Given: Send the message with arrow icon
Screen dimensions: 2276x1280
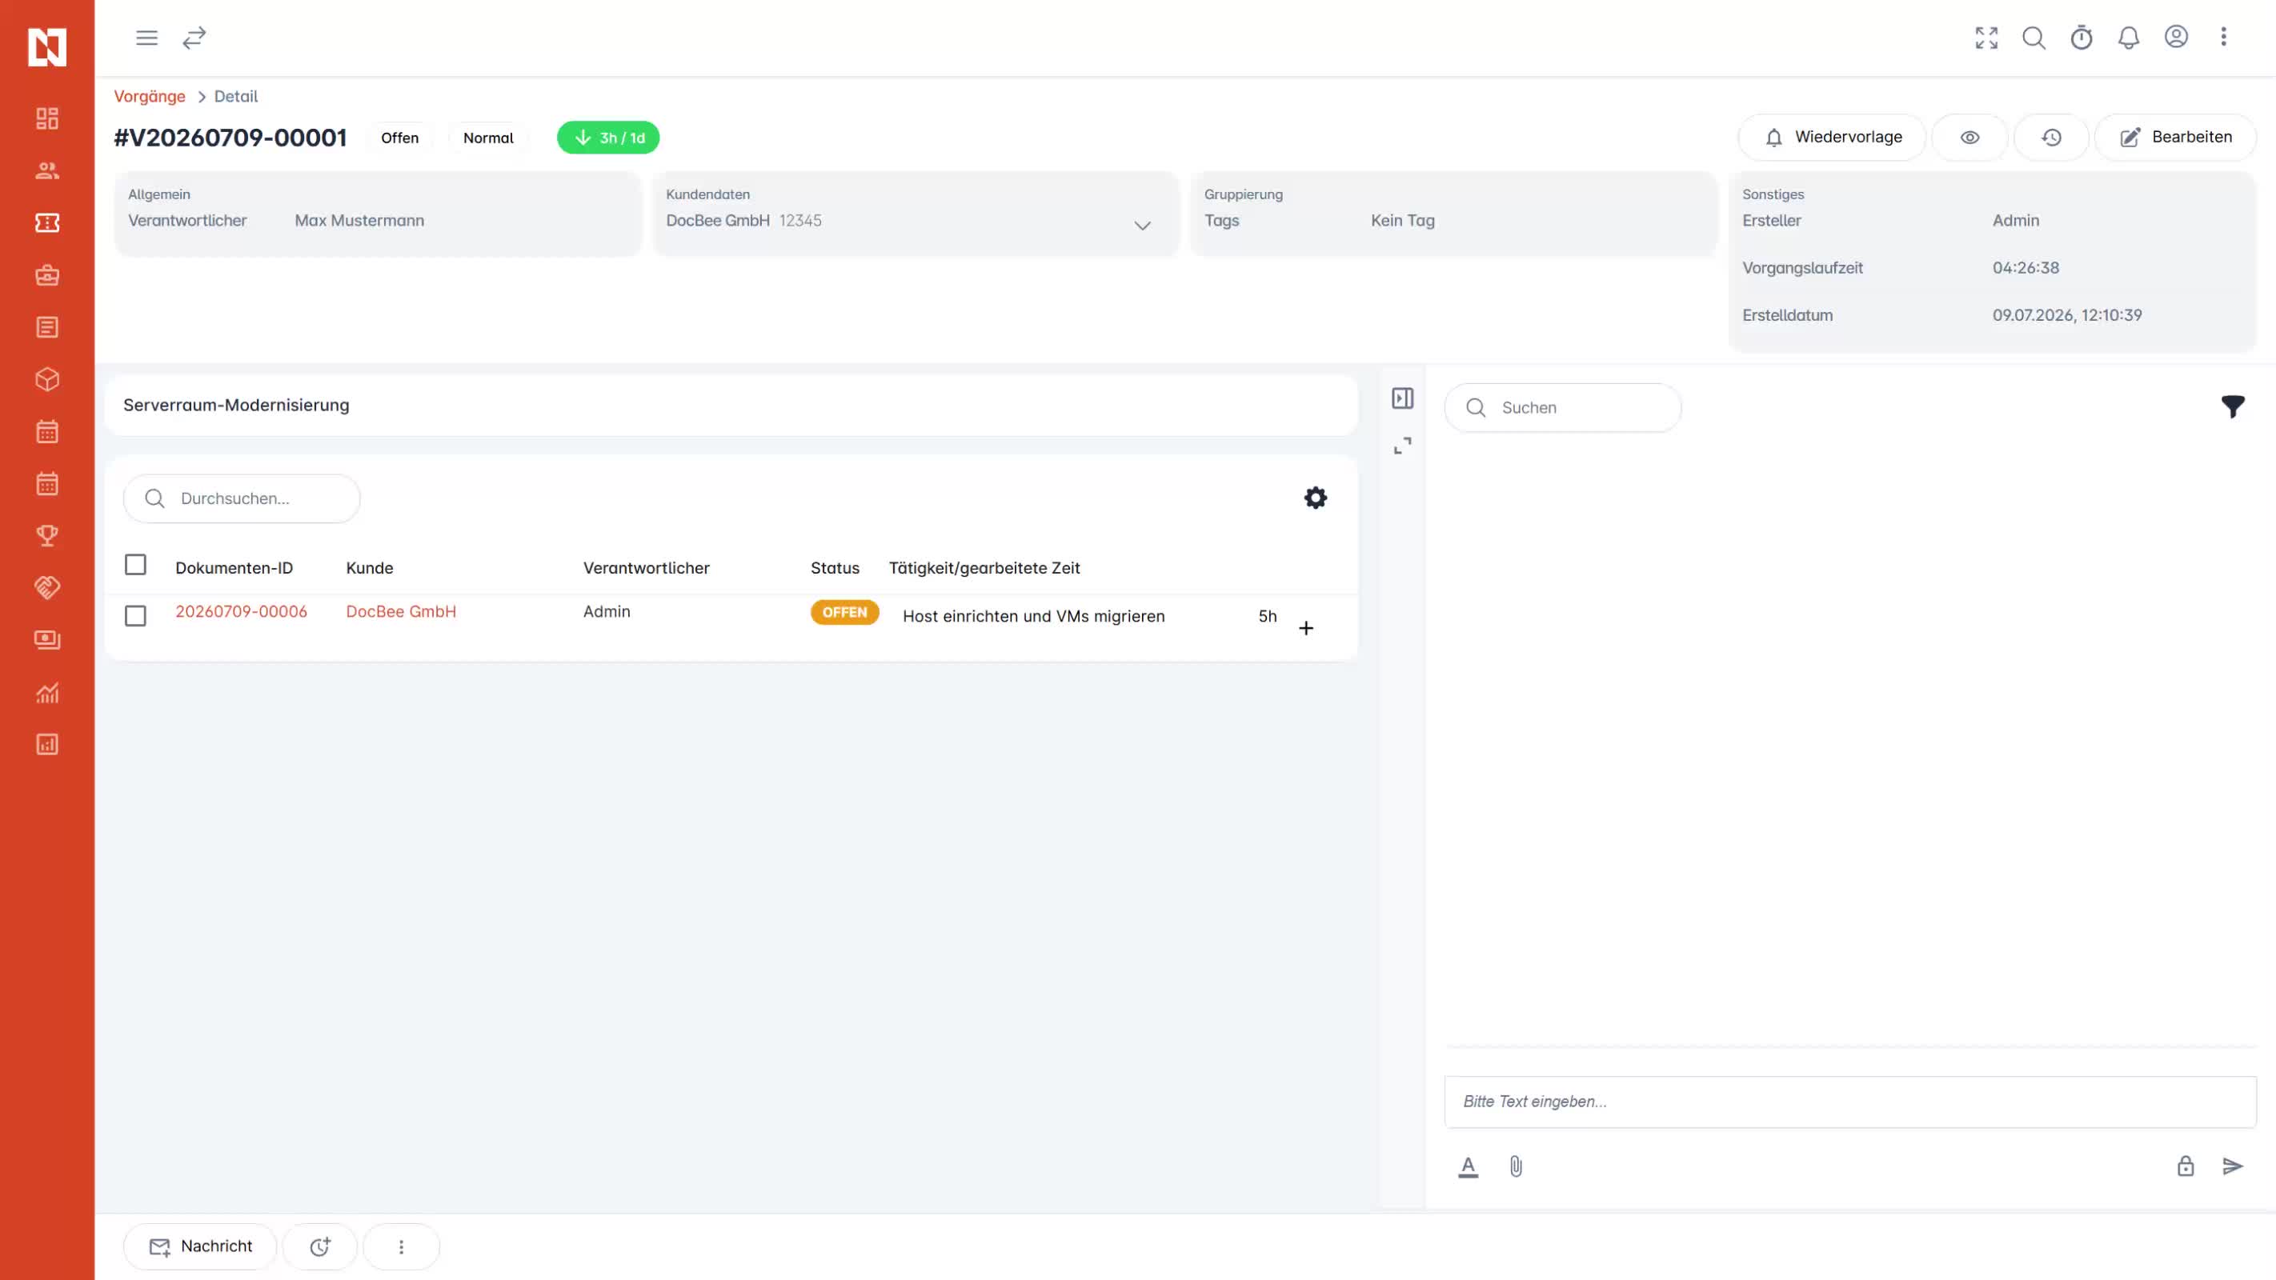Looking at the screenshot, I should [x=2233, y=1166].
